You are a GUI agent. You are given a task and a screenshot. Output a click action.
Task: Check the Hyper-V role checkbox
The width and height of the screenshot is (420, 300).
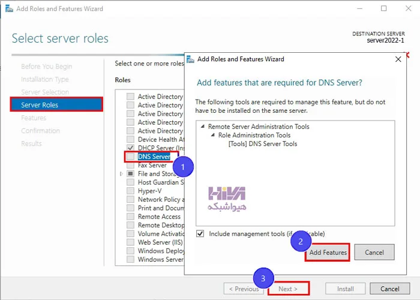point(130,191)
